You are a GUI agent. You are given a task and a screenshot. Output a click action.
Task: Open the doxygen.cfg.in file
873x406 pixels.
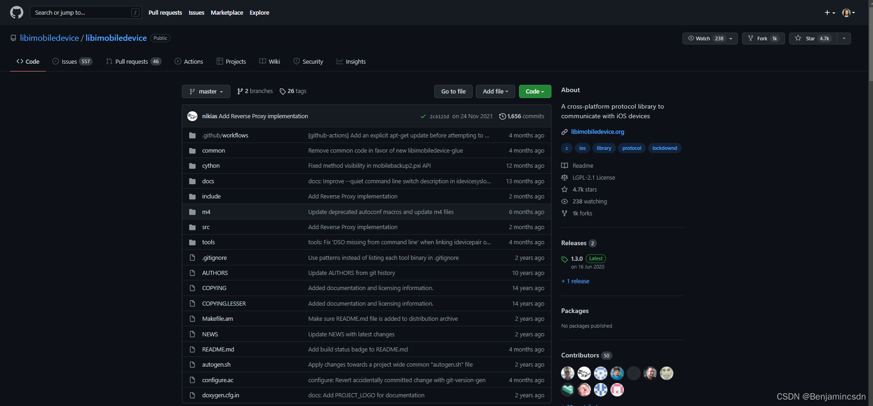(x=220, y=395)
